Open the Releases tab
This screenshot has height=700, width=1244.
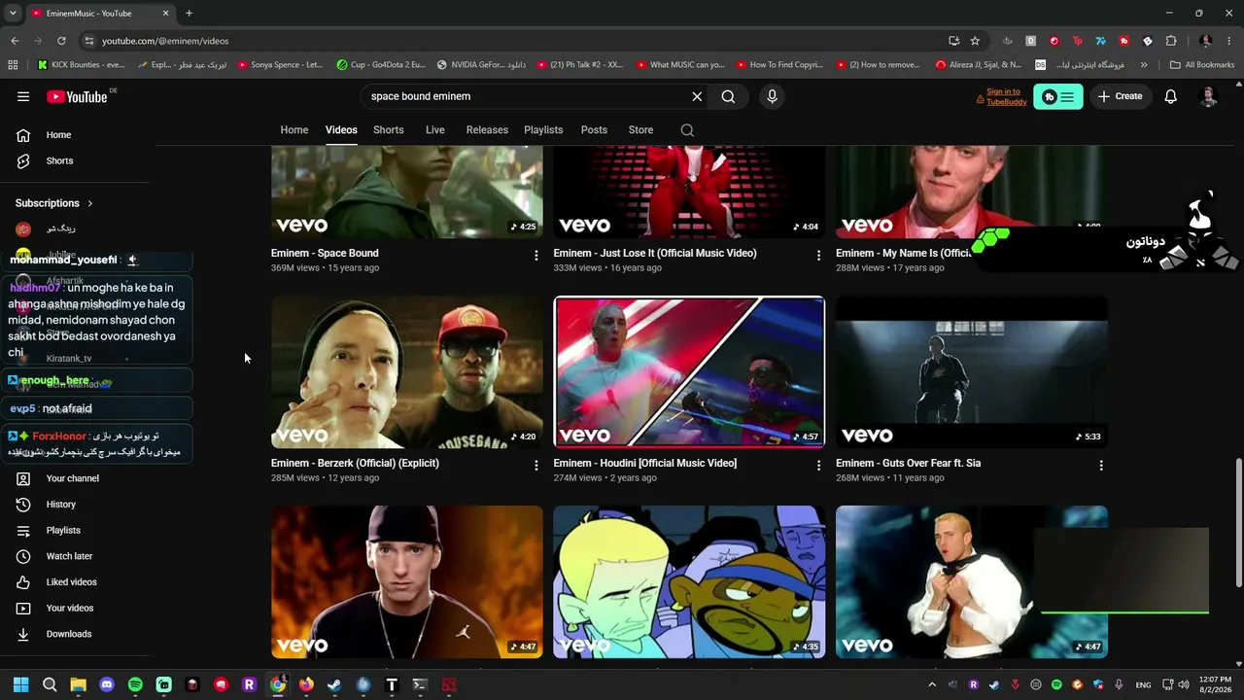(x=487, y=130)
